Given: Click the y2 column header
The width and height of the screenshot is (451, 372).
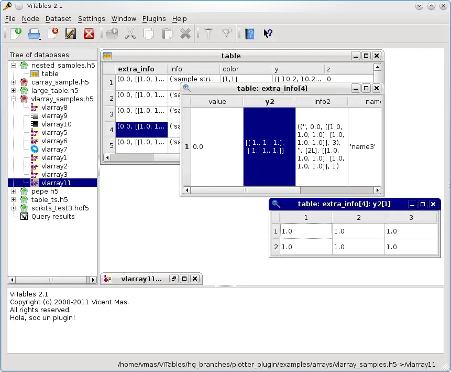Looking at the screenshot, I should tap(269, 102).
